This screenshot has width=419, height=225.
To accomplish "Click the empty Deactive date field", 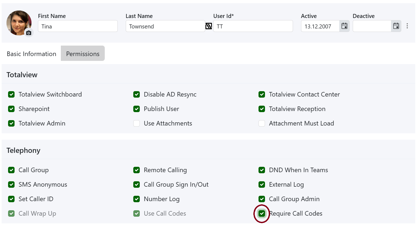I will coord(372,26).
